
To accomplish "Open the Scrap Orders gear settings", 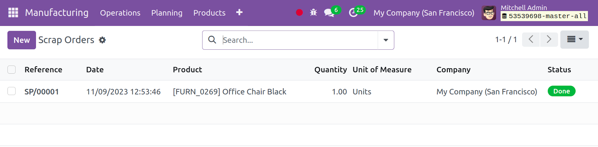I will coord(102,40).
